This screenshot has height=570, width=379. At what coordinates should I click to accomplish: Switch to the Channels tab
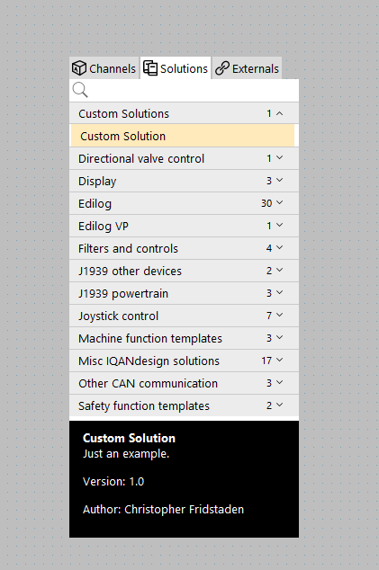pos(104,68)
